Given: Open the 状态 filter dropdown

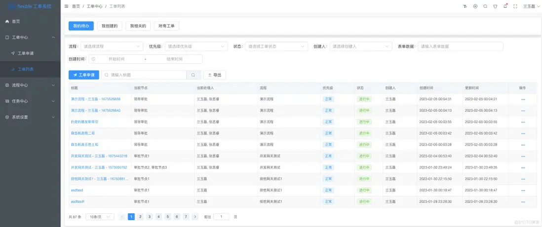Looking at the screenshot, I should pyautogui.click(x=276, y=46).
